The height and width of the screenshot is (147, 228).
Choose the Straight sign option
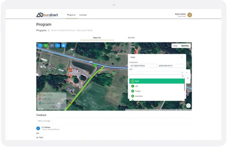pyautogui.click(x=157, y=91)
